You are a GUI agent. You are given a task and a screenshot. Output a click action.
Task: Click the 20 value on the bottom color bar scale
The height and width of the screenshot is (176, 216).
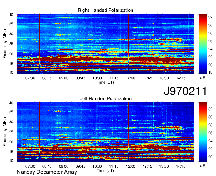tap(210, 157)
